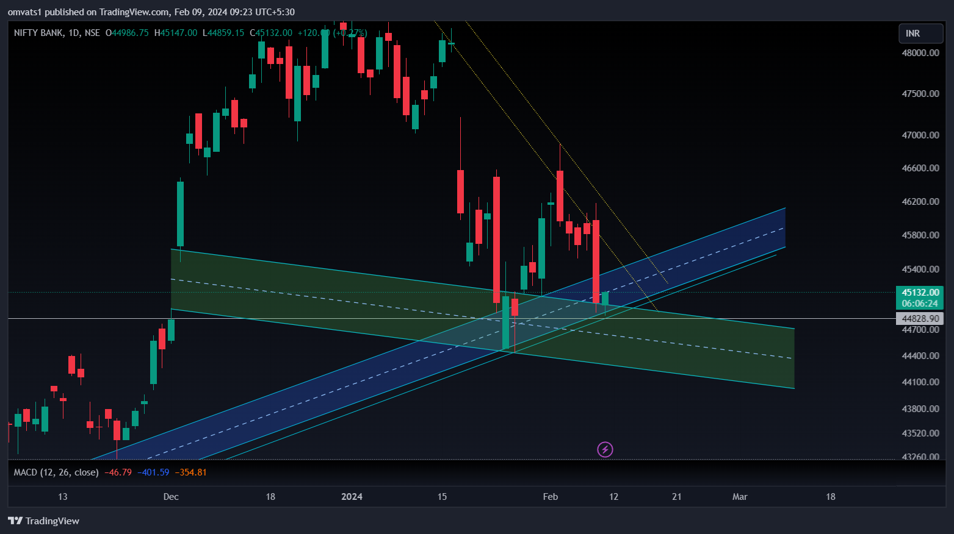This screenshot has height=534, width=954.
Task: Click the 47500.00 price axis label
Action: coord(920,94)
